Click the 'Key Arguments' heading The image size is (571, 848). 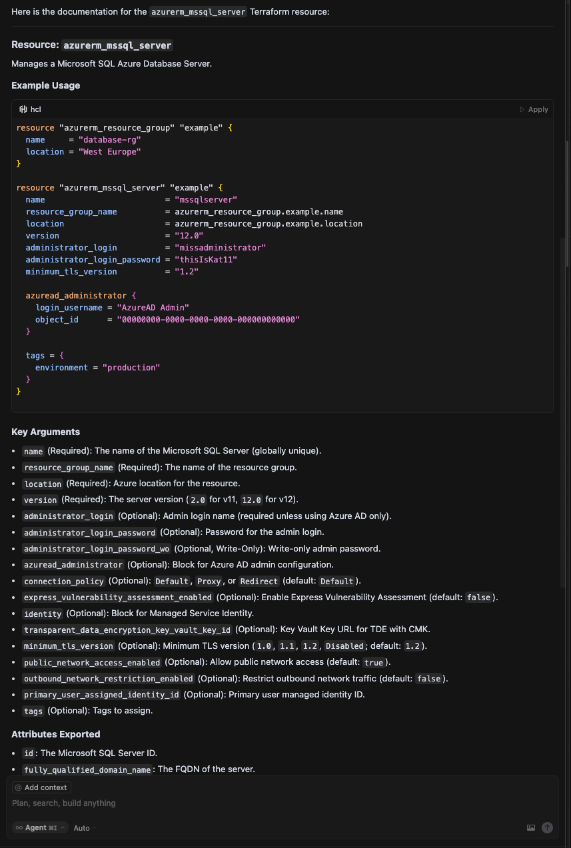point(45,432)
